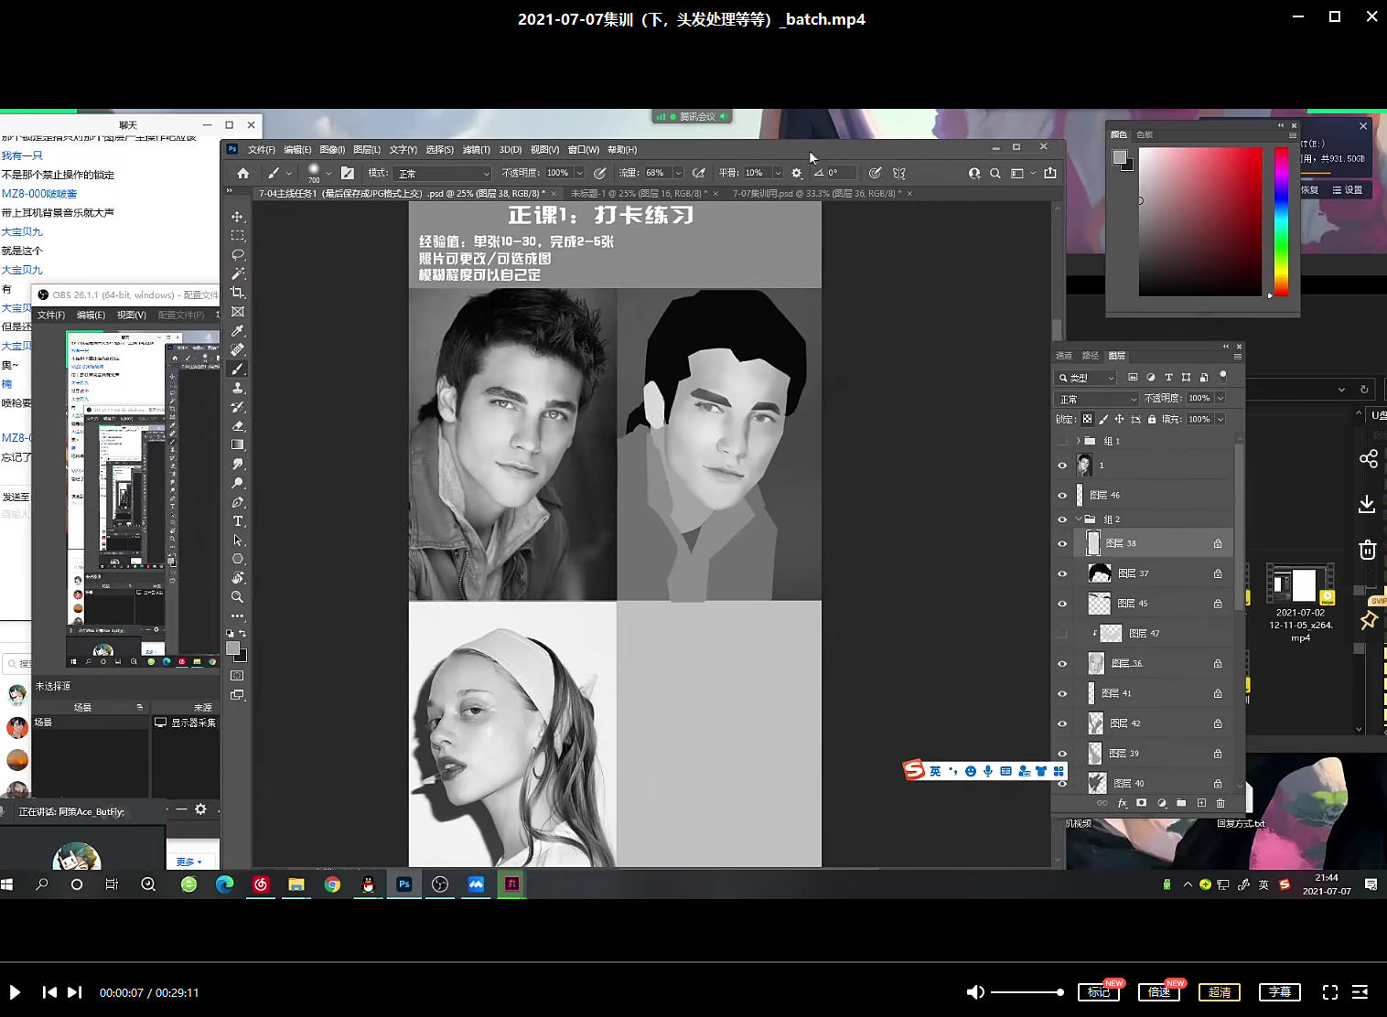Click the delete layer trash icon

(x=1220, y=803)
